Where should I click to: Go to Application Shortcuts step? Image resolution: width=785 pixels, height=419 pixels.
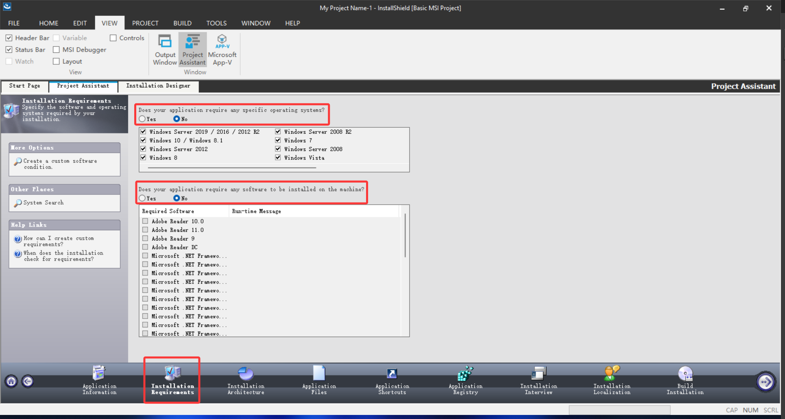[392, 380]
